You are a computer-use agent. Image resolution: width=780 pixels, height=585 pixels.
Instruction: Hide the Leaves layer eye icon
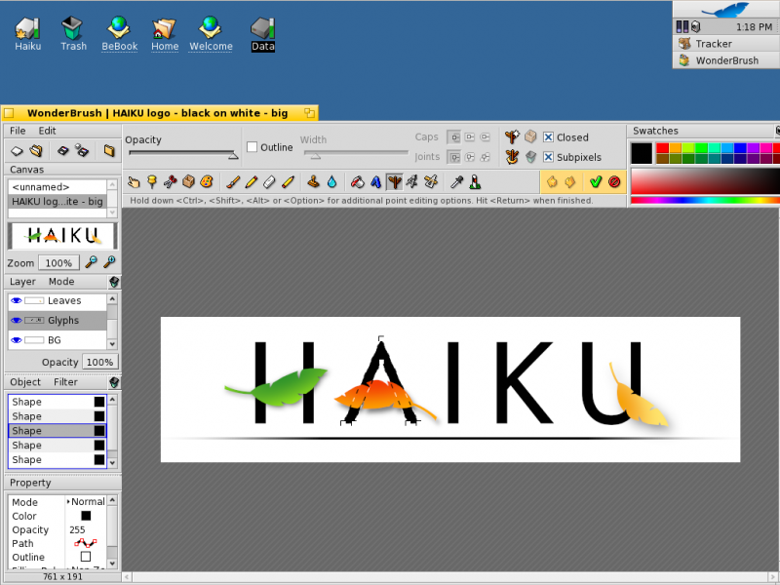[x=17, y=300]
